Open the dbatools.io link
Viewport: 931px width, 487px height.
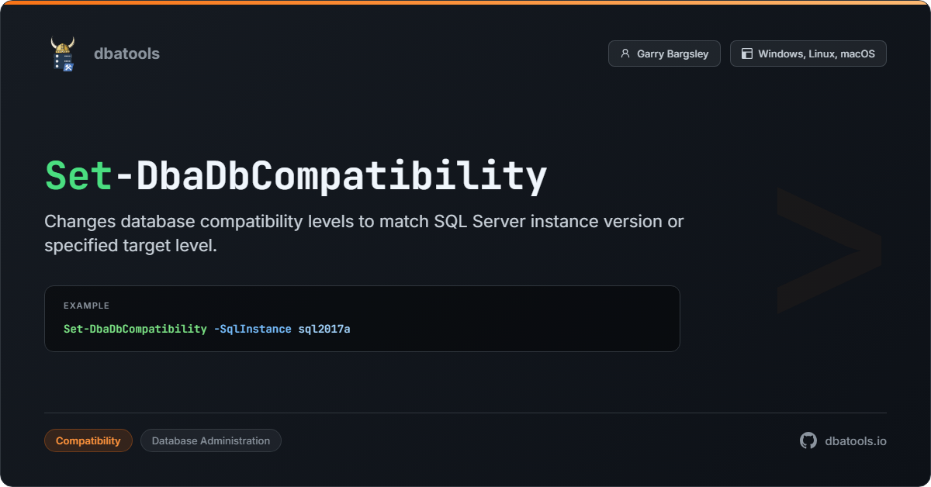[x=855, y=440]
